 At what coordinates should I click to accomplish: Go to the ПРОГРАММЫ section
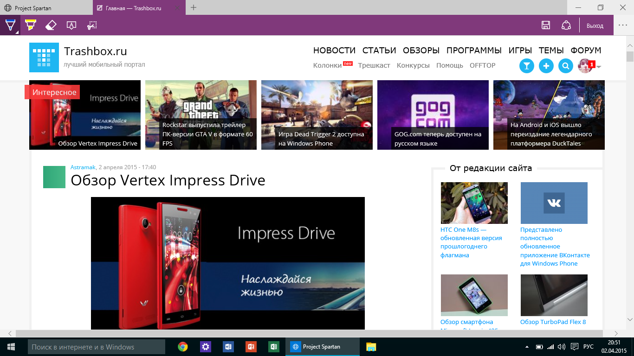click(474, 51)
